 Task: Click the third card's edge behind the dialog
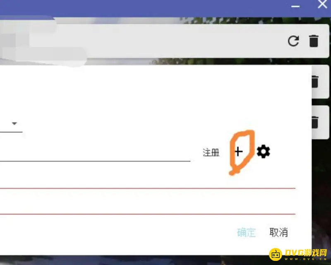(320, 122)
